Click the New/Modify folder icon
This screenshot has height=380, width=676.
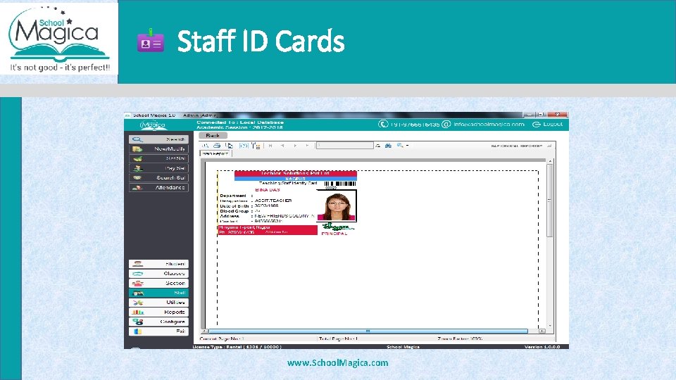click(137, 148)
